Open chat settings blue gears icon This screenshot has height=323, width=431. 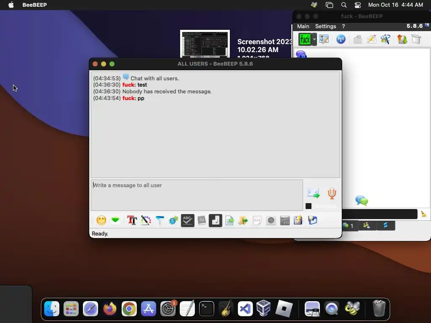(x=173, y=220)
